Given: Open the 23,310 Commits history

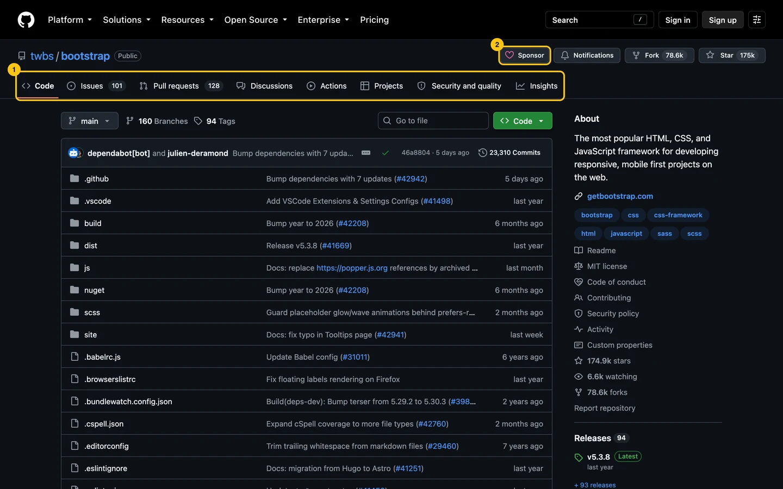Looking at the screenshot, I should [509, 153].
